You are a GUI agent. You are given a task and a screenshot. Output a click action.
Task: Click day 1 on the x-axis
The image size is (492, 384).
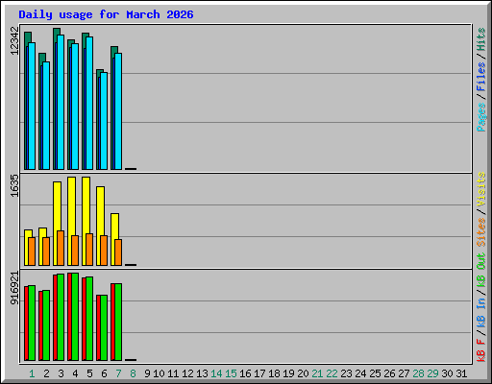[32, 373]
